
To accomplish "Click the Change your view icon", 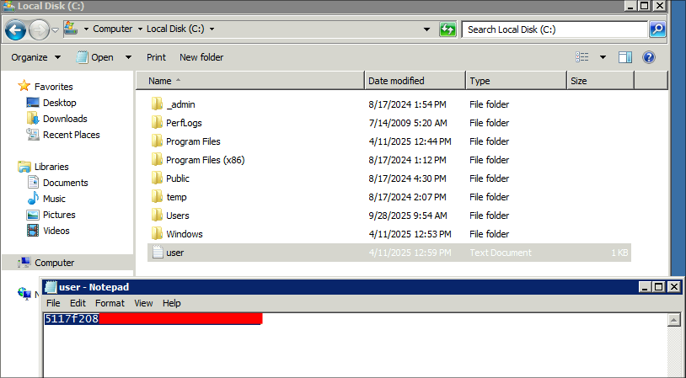I will tap(582, 57).
